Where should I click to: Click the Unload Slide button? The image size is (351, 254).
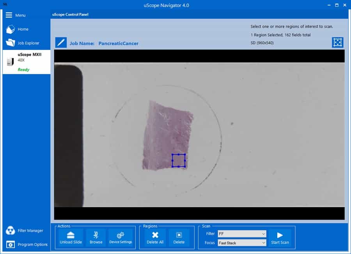pyautogui.click(x=71, y=237)
